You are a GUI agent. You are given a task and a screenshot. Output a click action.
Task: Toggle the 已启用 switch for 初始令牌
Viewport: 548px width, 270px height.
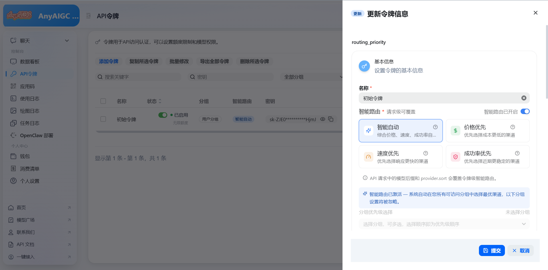[163, 115]
